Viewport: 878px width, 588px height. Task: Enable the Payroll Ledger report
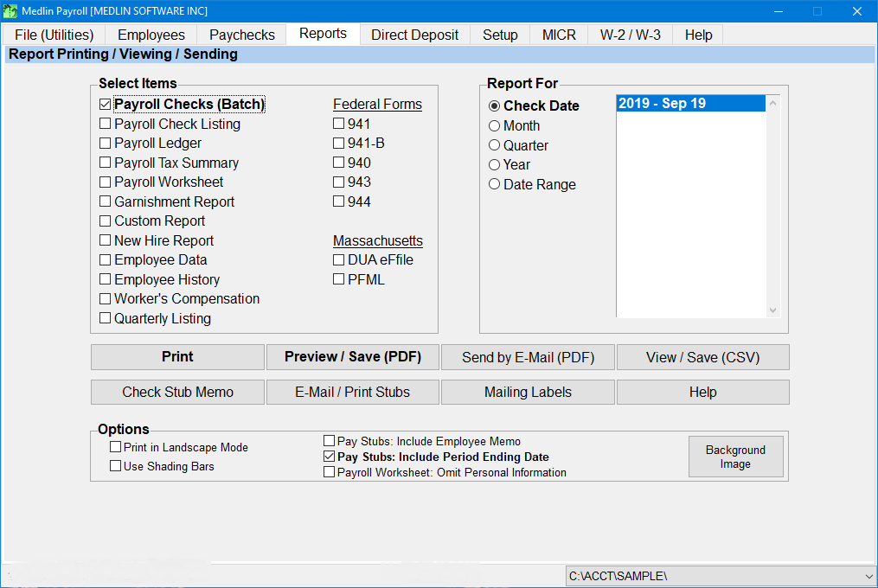point(105,143)
